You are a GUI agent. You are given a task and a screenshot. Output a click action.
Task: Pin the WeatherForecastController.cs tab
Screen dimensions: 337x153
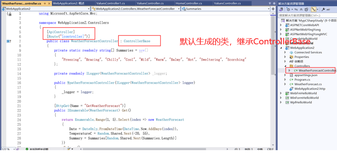pos(45,3)
